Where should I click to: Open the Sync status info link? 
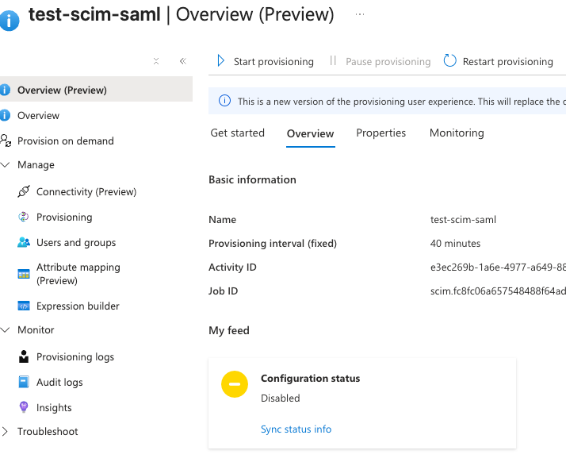point(296,429)
